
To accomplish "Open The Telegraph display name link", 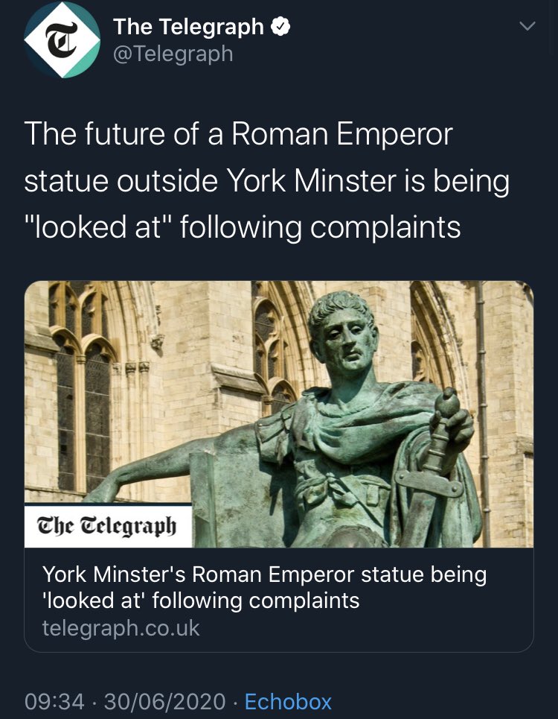I will [x=188, y=27].
